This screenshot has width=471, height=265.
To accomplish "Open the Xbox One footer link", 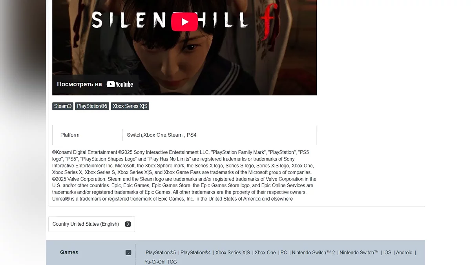I will 265,252.
